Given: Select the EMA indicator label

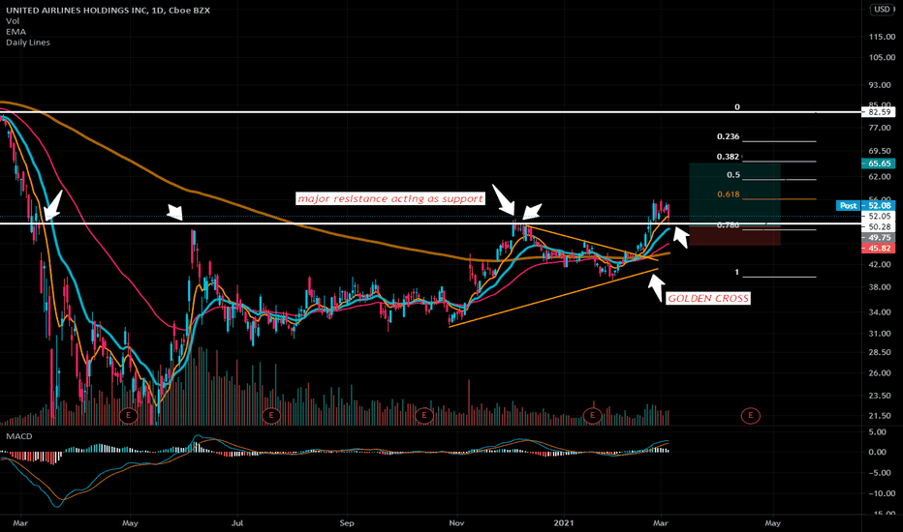Looking at the screenshot, I should coord(16,32).
